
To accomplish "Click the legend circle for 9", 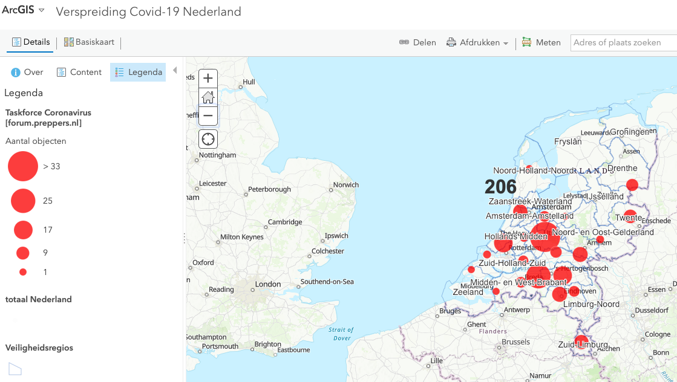I will coord(23,253).
